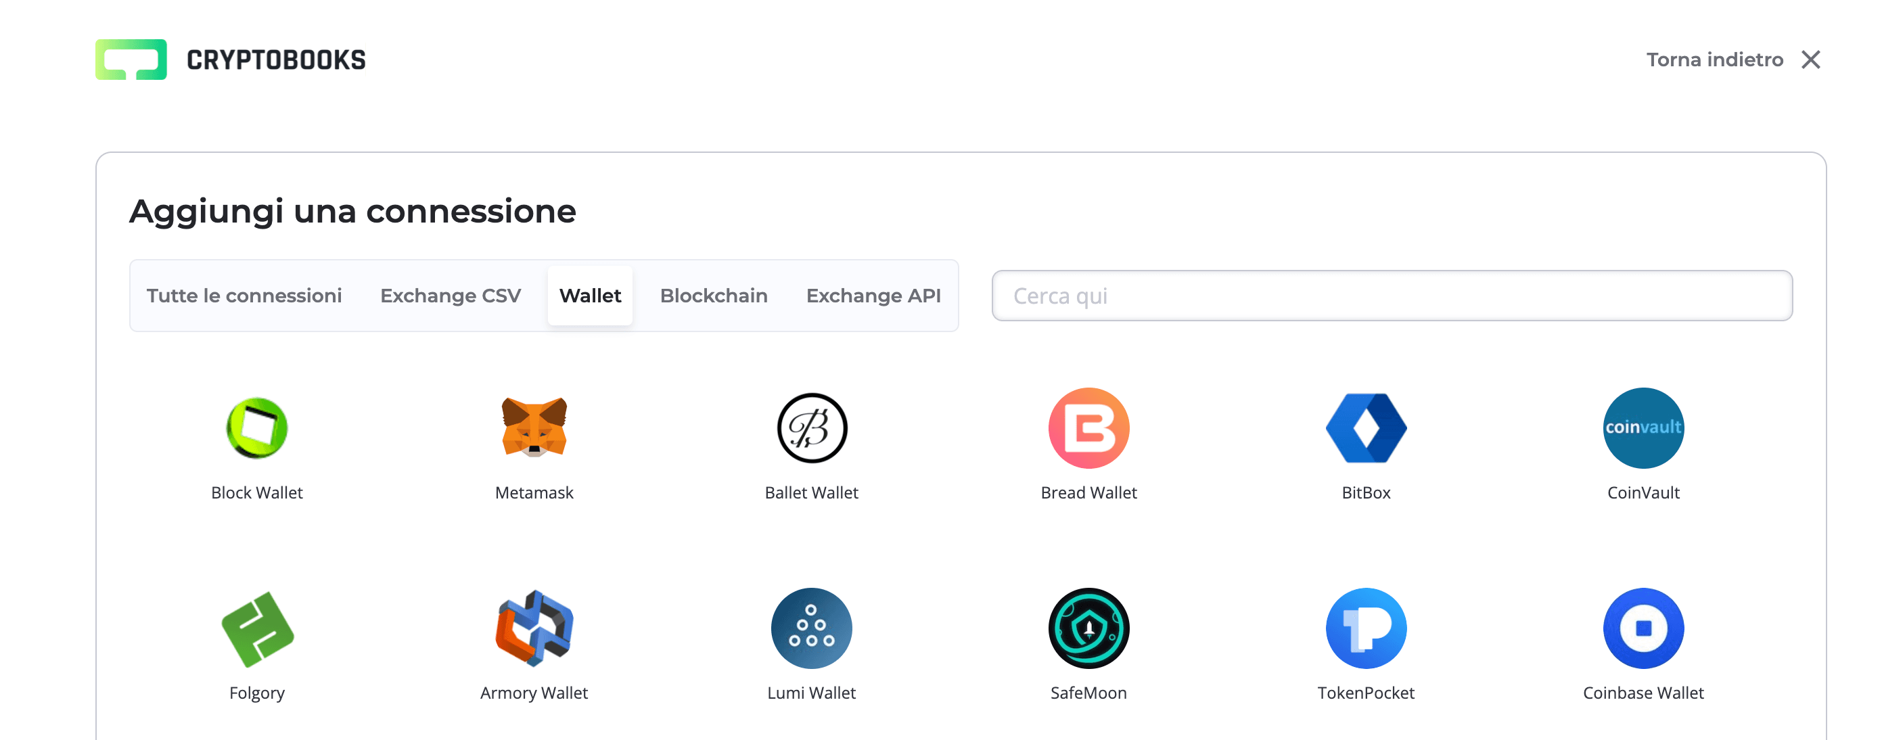Click the Cryptobooks logo
This screenshot has height=740, width=1882.
click(231, 60)
